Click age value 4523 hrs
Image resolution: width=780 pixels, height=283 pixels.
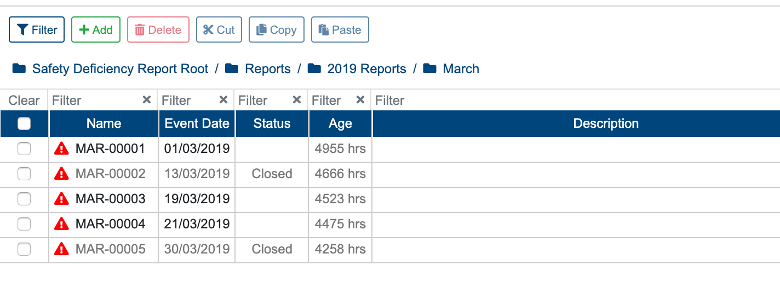(x=340, y=199)
